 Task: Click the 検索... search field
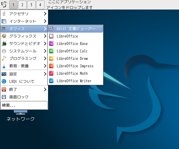pos(24,105)
